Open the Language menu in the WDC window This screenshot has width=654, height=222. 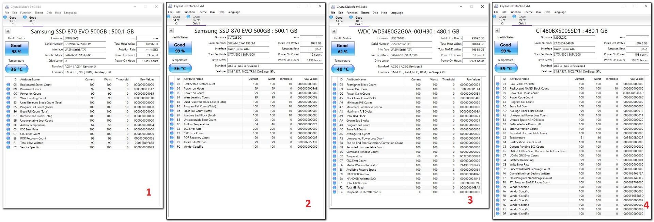tap(396, 13)
